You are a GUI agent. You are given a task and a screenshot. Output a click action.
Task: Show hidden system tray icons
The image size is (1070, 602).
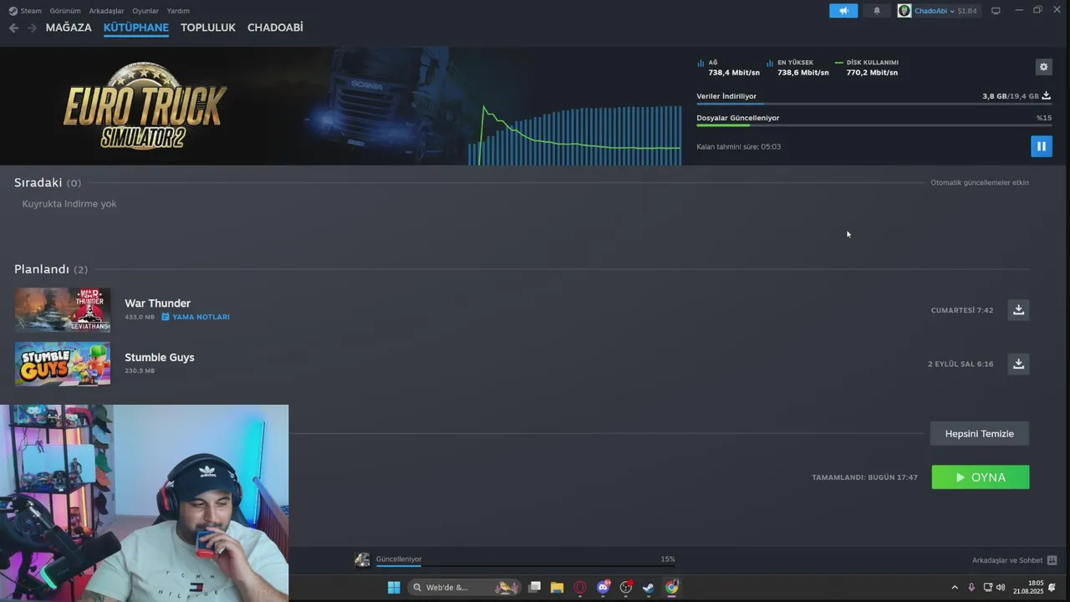pyautogui.click(x=955, y=588)
